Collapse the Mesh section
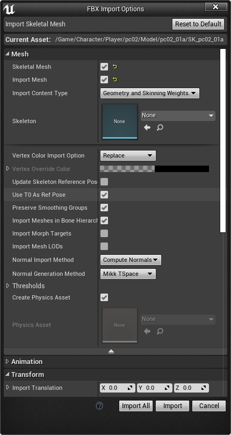This screenshot has width=231, height=435. click(x=8, y=54)
